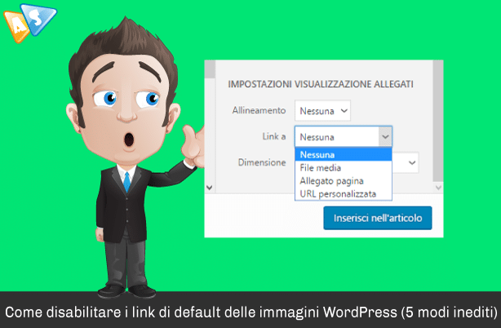Open the Allineamento dropdown

(322, 110)
